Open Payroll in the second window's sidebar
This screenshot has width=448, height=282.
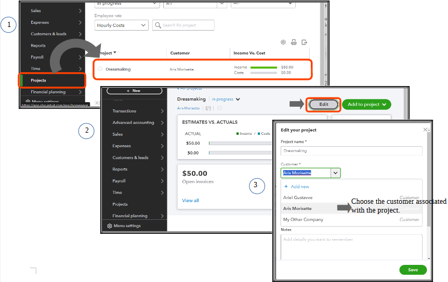click(x=119, y=181)
